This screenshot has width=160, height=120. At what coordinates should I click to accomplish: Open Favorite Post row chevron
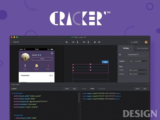click(x=52, y=75)
